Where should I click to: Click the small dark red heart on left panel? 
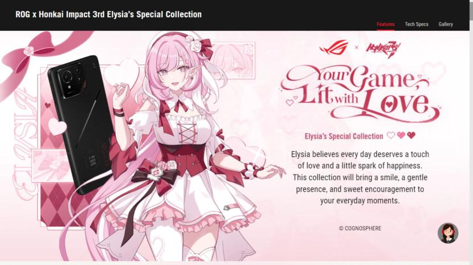47,105
